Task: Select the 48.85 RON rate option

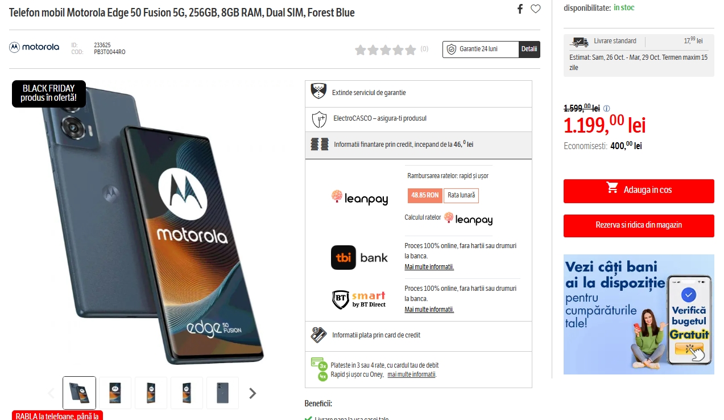Action: pyautogui.click(x=424, y=195)
